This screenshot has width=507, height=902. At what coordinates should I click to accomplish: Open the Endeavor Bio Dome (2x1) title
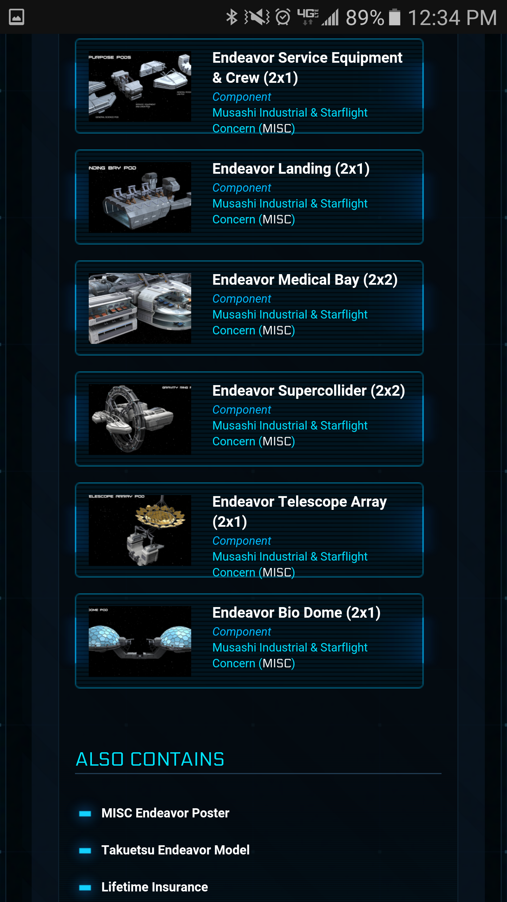point(296,613)
